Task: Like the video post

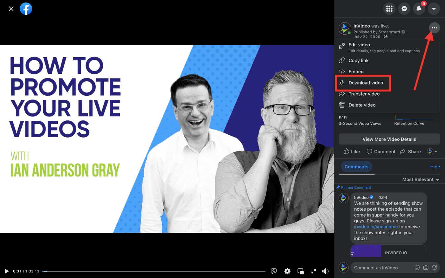Action: click(x=352, y=152)
